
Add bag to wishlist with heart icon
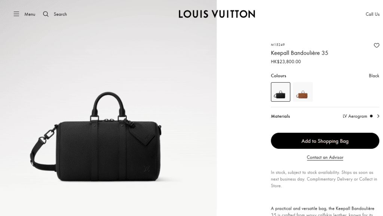376,45
